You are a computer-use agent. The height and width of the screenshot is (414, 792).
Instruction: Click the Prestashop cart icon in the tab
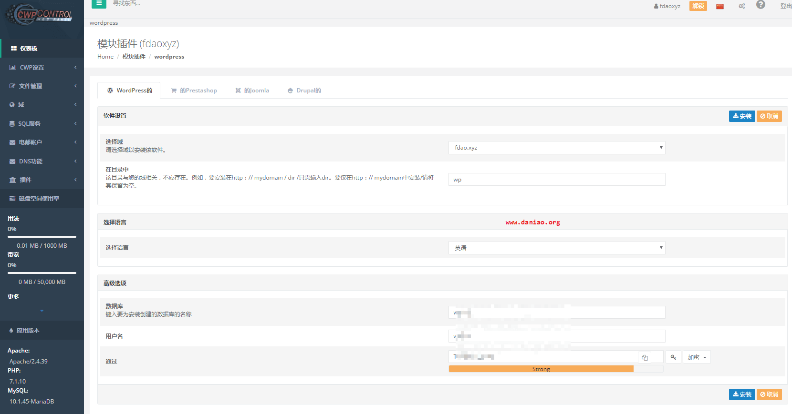[x=174, y=91]
